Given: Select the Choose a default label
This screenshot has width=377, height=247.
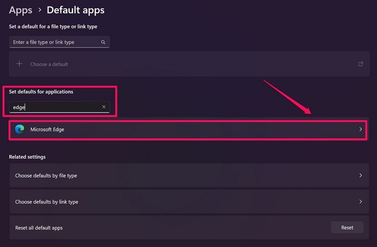Looking at the screenshot, I should pos(49,64).
